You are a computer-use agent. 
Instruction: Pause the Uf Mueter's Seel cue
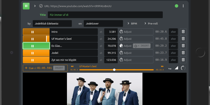point(36,39)
